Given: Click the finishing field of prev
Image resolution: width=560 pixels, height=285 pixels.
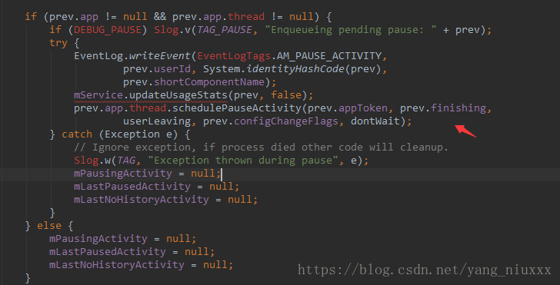Looking at the screenshot, I should 458,108.
